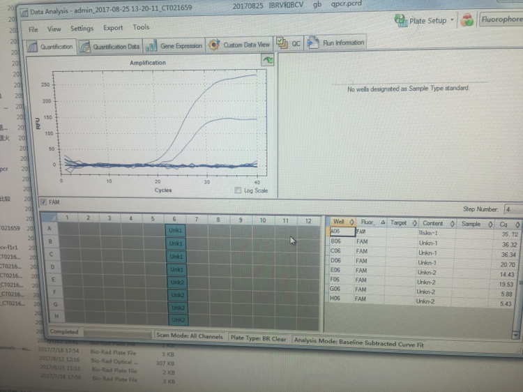
Task: Sort by the Sample column header
Action: point(476,224)
